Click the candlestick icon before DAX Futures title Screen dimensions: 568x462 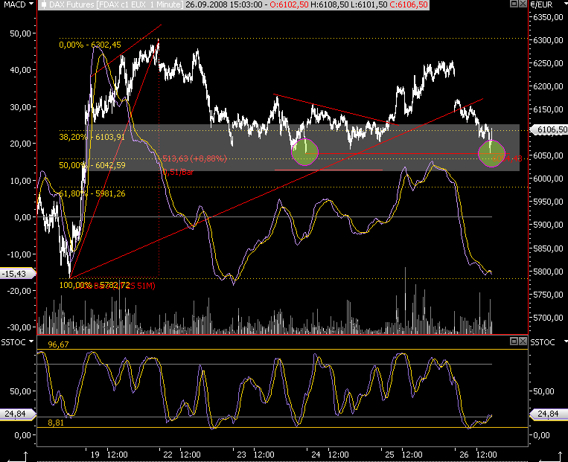click(x=43, y=4)
